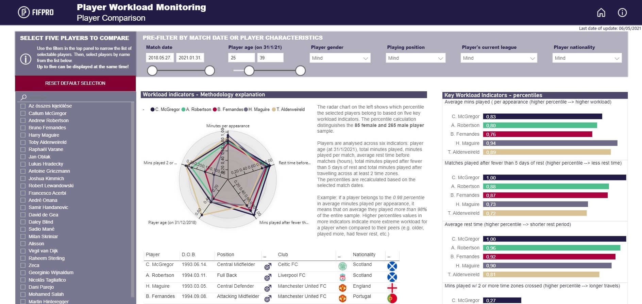Viewport: 642px width, 304px height.
Task: Expand the Player nationality dropdown
Action: tap(587, 58)
